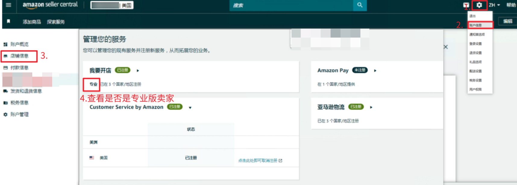517x185 pixels.
Task: Click the United States flag icon
Action: tap(92, 158)
